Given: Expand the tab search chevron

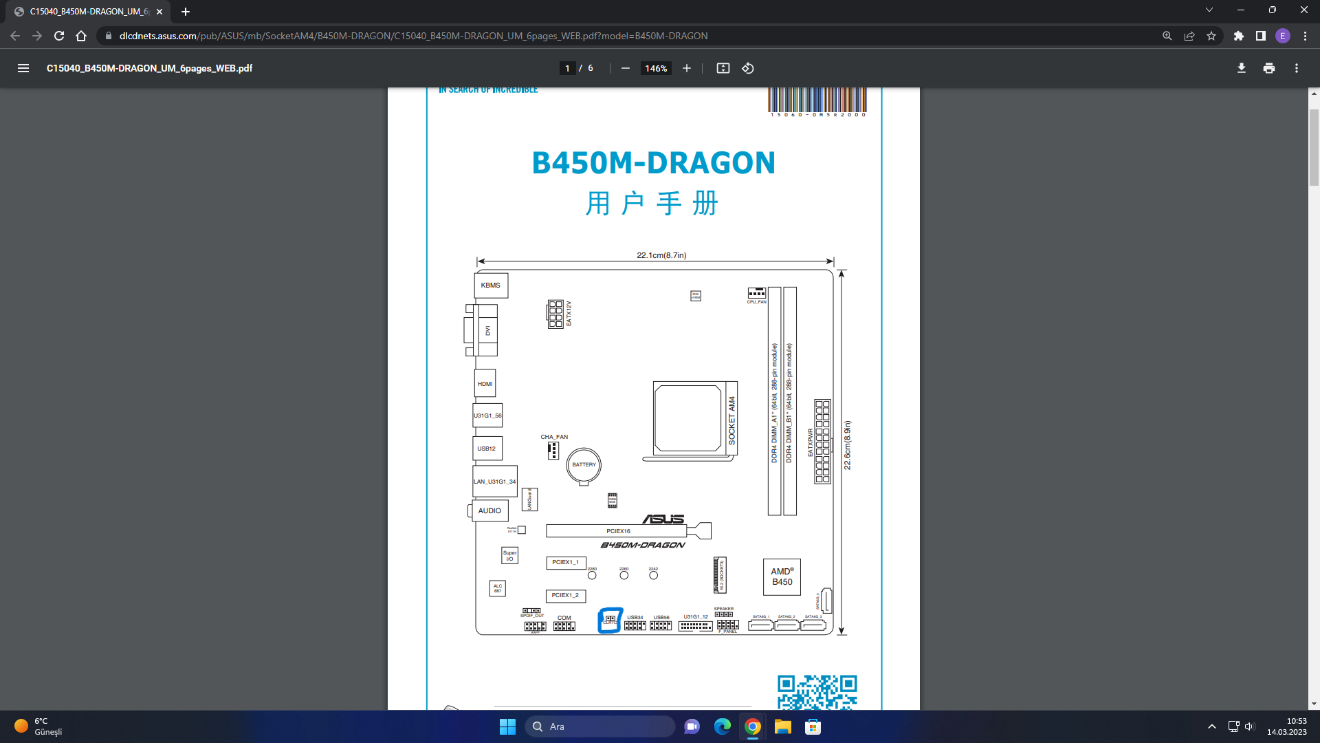Looking at the screenshot, I should click(x=1209, y=10).
